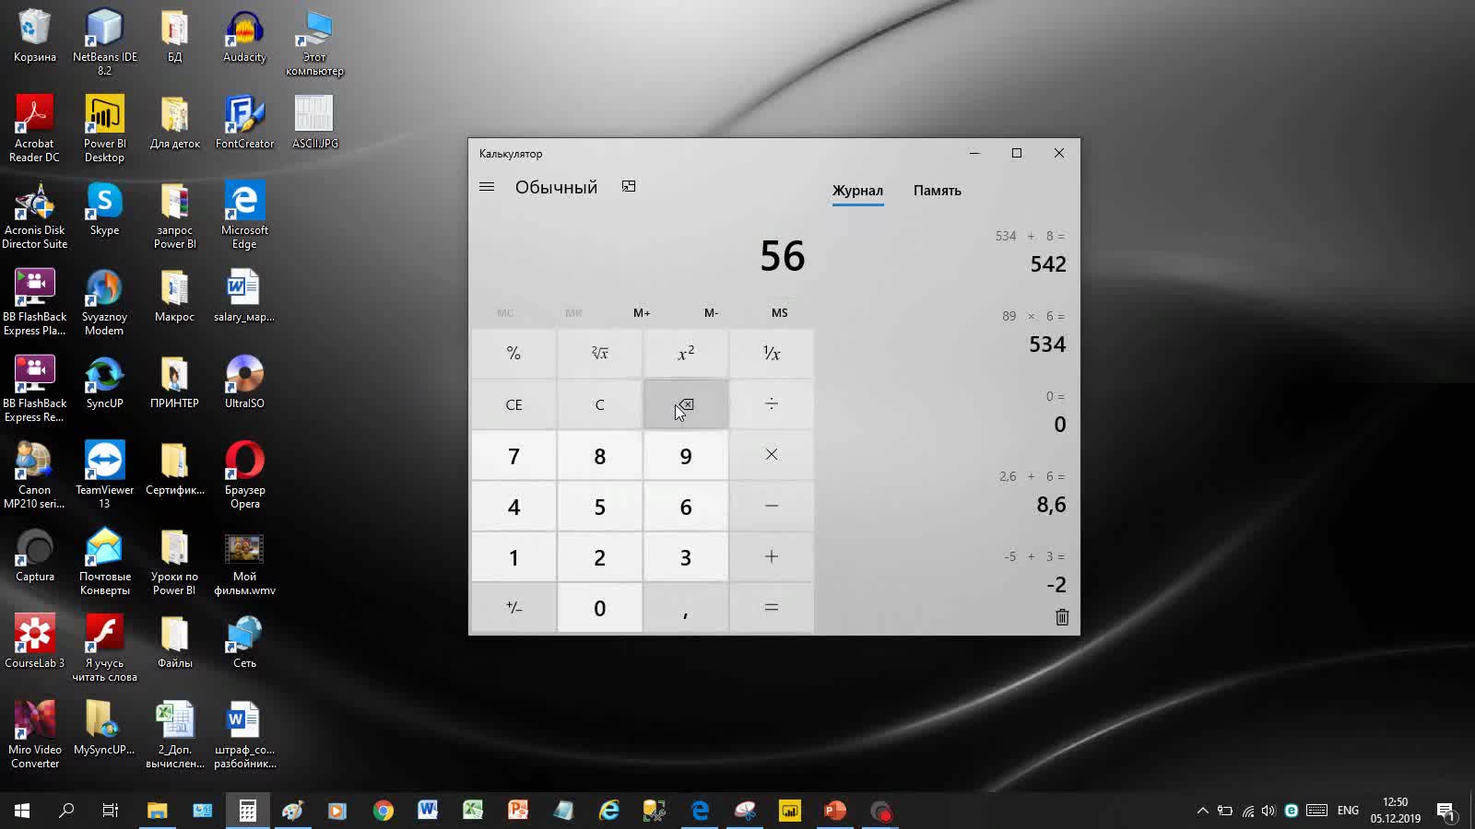Open the Windows Start menu
This screenshot has width=1475, height=829.
(22, 811)
